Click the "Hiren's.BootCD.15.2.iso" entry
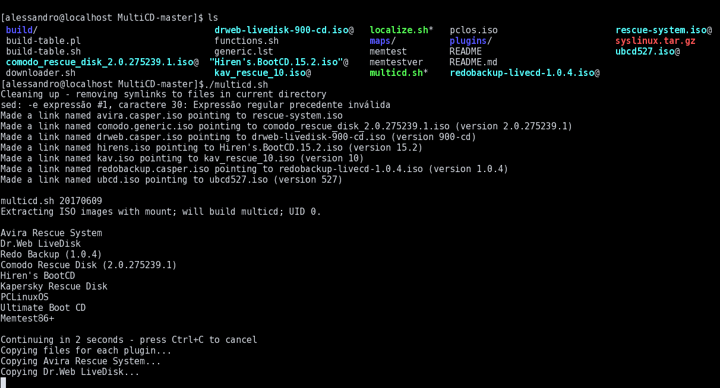The width and height of the screenshot is (720, 388). point(276,62)
